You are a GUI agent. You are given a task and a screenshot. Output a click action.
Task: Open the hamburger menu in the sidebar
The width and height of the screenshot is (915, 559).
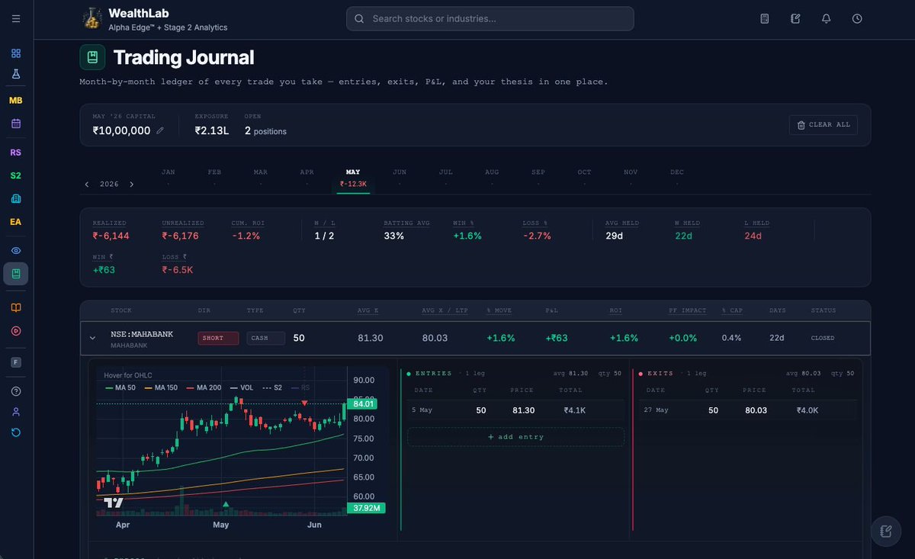[x=16, y=18]
